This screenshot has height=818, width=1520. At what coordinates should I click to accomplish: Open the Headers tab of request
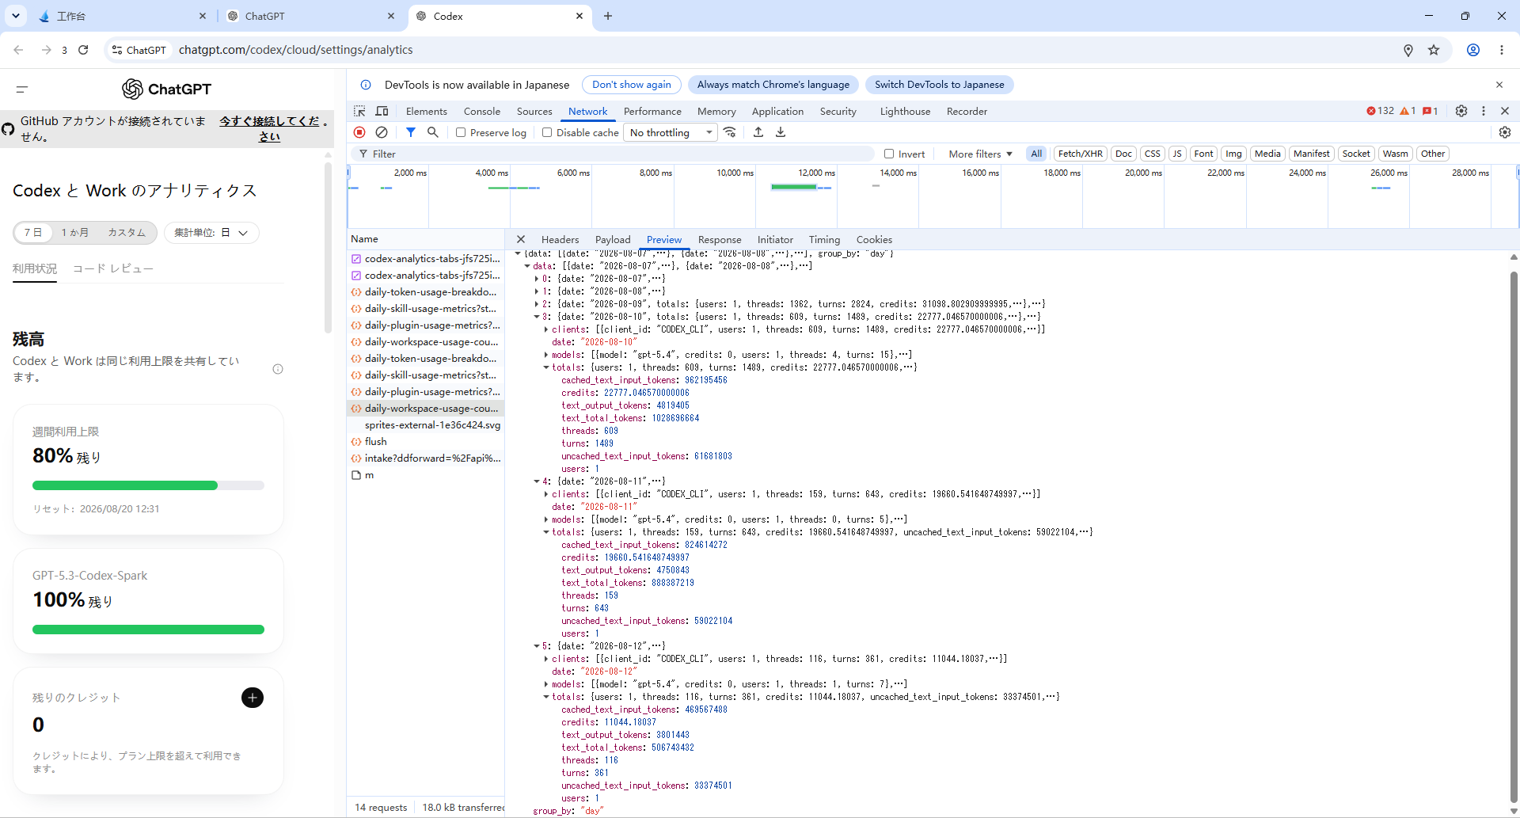560,240
